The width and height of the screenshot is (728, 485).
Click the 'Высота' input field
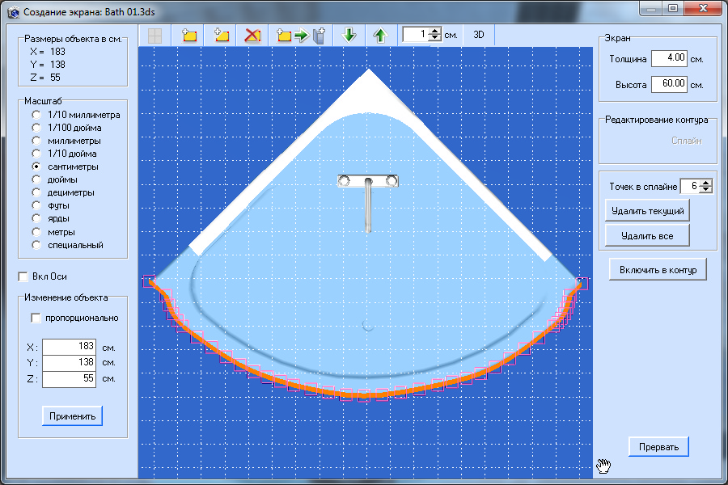[x=668, y=84]
